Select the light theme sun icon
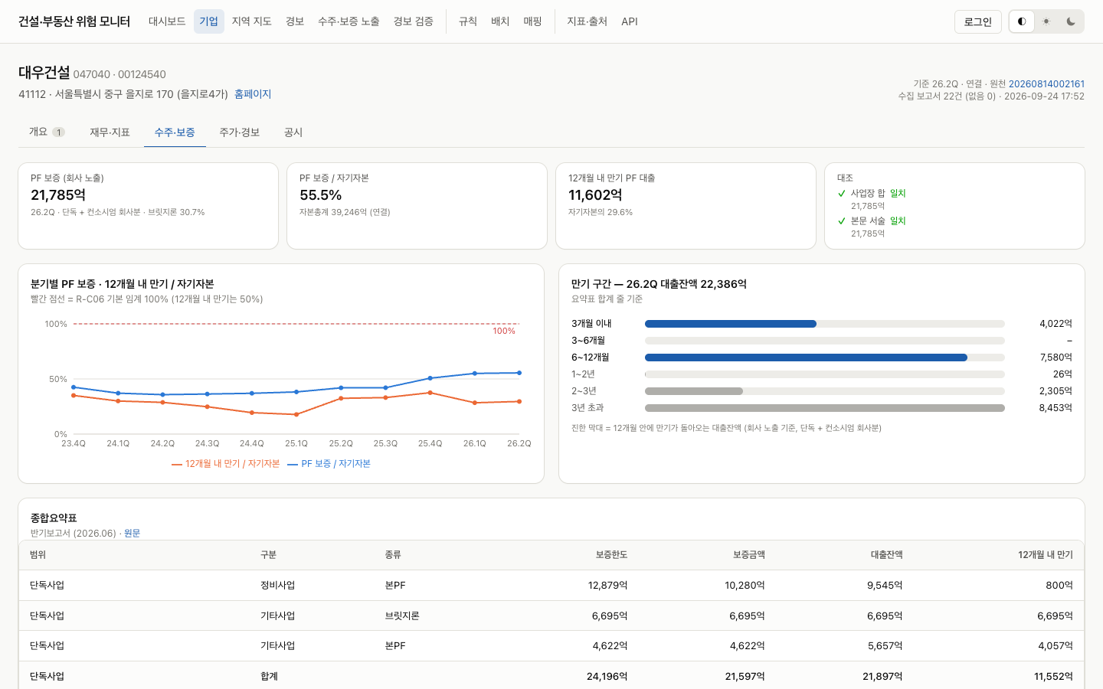Image resolution: width=1103 pixels, height=689 pixels. point(1046,21)
